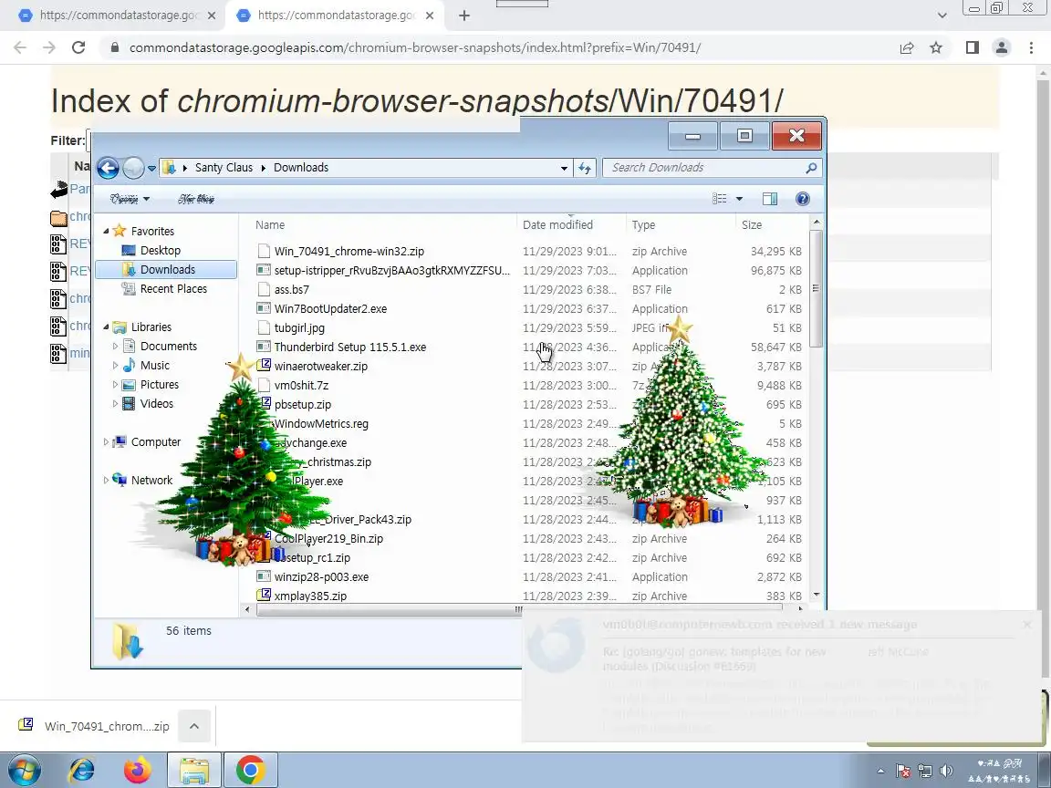The image size is (1051, 788).
Task: Click the search magnifier icon in Explorer
Action: pyautogui.click(x=811, y=168)
